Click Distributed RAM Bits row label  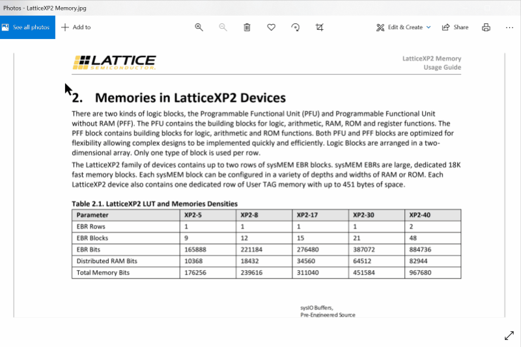[x=107, y=261]
